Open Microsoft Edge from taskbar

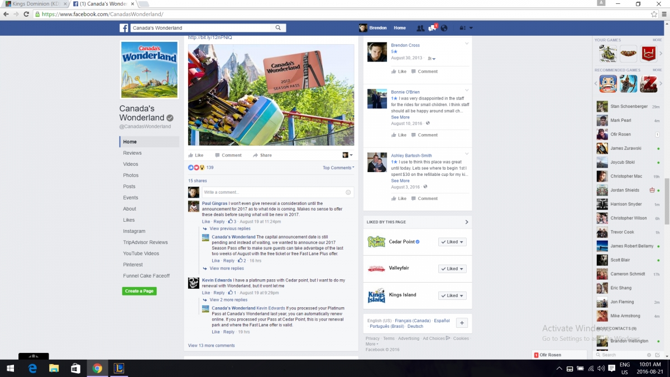[x=32, y=368]
